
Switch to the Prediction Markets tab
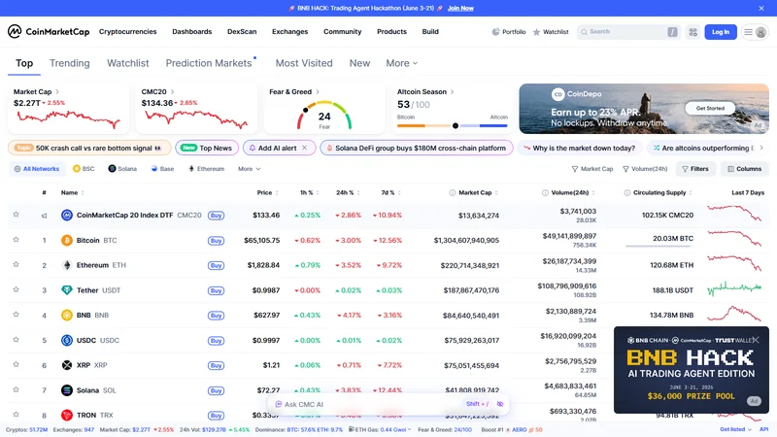tap(209, 63)
